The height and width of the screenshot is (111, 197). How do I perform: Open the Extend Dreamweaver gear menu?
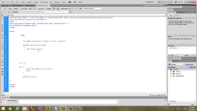pos(75,2)
